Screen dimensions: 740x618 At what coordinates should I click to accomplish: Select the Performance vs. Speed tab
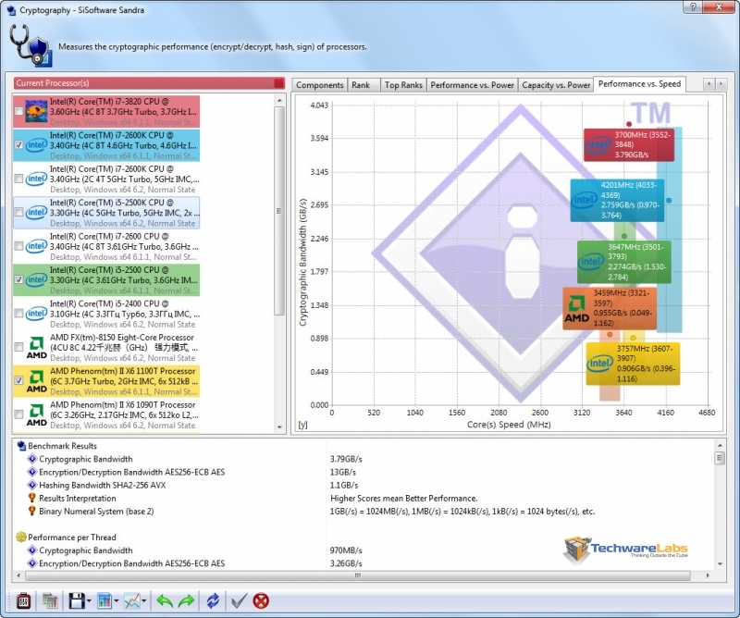[x=639, y=84]
